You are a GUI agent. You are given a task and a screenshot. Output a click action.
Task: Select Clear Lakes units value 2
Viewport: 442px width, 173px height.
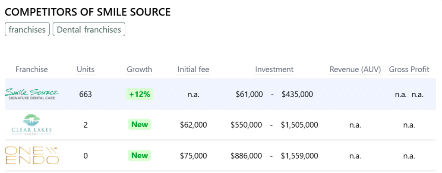click(x=86, y=125)
